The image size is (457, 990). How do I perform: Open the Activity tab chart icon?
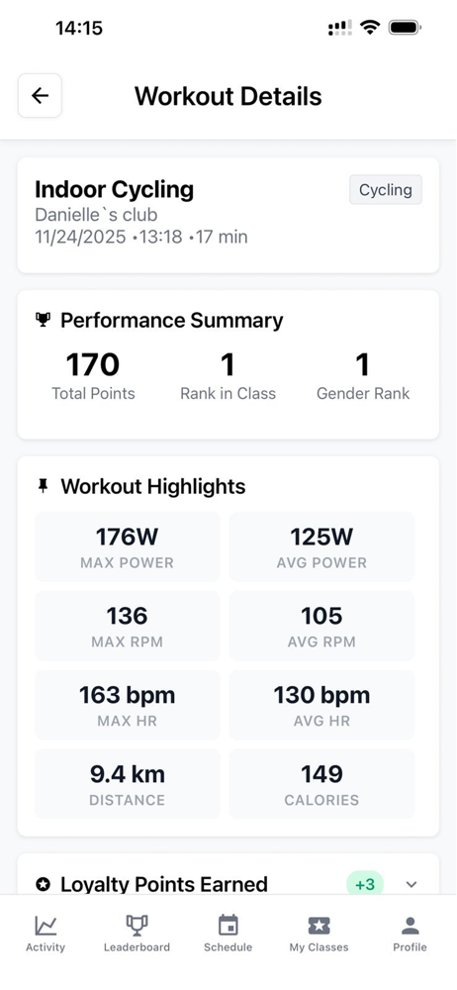click(46, 926)
